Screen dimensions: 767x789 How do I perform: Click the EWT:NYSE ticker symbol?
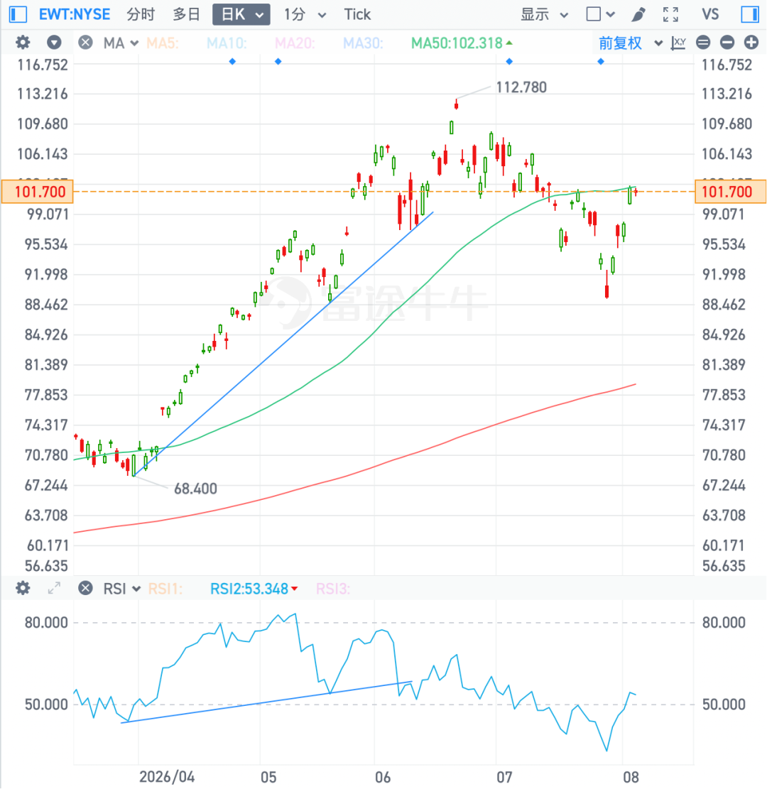[x=75, y=14]
